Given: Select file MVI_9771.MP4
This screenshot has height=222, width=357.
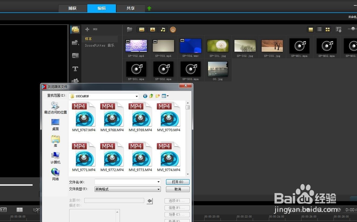Looking at the screenshot, I should click(x=84, y=157).
